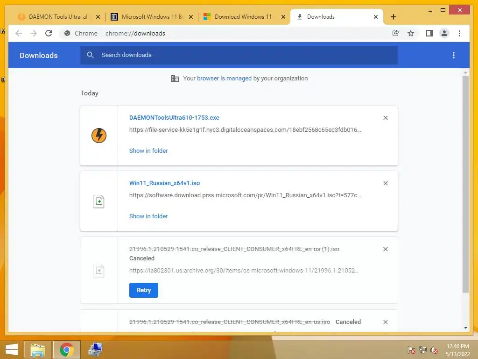This screenshot has width=478, height=359.
Task: Minimize the Chrome window
Action: [x=430, y=10]
